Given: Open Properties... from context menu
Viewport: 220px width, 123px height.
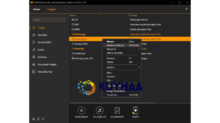Looking at the screenshot, I should [122, 95].
